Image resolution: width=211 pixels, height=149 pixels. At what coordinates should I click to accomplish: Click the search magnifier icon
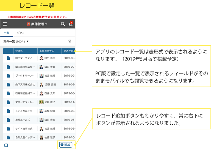[x=63, y=24]
